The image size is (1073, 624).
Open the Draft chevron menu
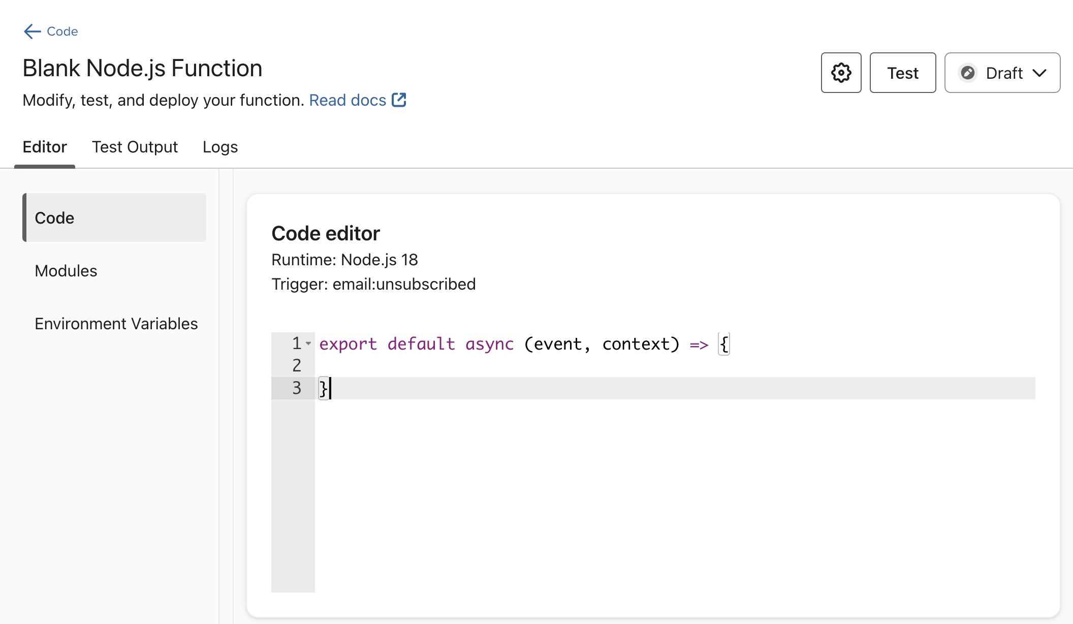tap(1039, 73)
